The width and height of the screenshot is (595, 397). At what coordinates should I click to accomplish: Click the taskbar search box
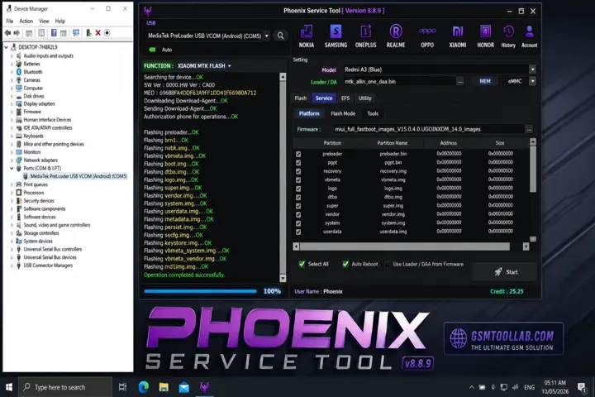point(65,387)
